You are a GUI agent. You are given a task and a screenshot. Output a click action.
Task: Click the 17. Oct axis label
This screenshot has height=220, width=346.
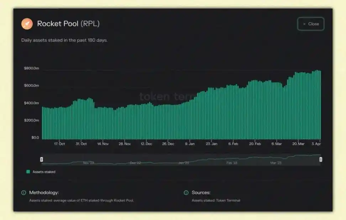[x=59, y=144]
